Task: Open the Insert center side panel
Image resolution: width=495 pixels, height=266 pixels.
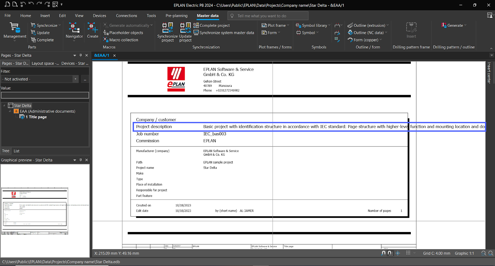Action: click(489, 73)
